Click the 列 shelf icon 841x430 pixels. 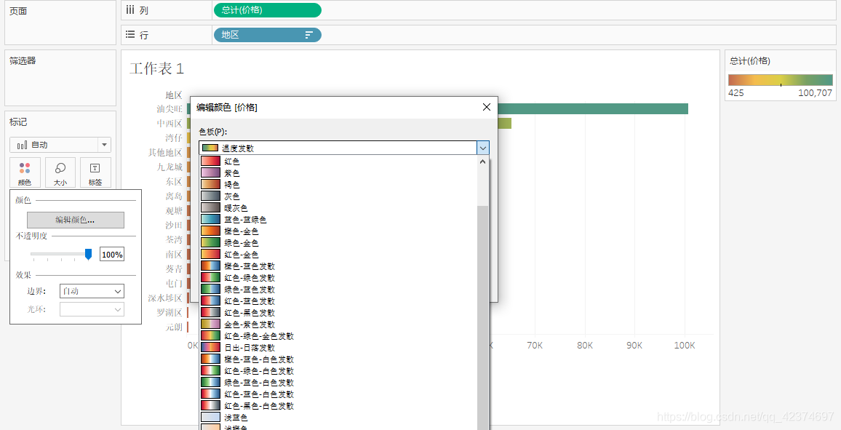[130, 9]
